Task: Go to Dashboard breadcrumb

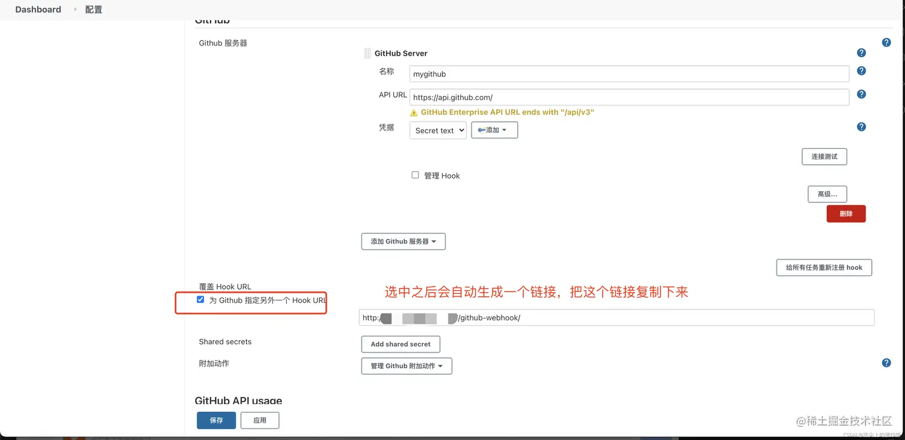Action: pos(38,10)
